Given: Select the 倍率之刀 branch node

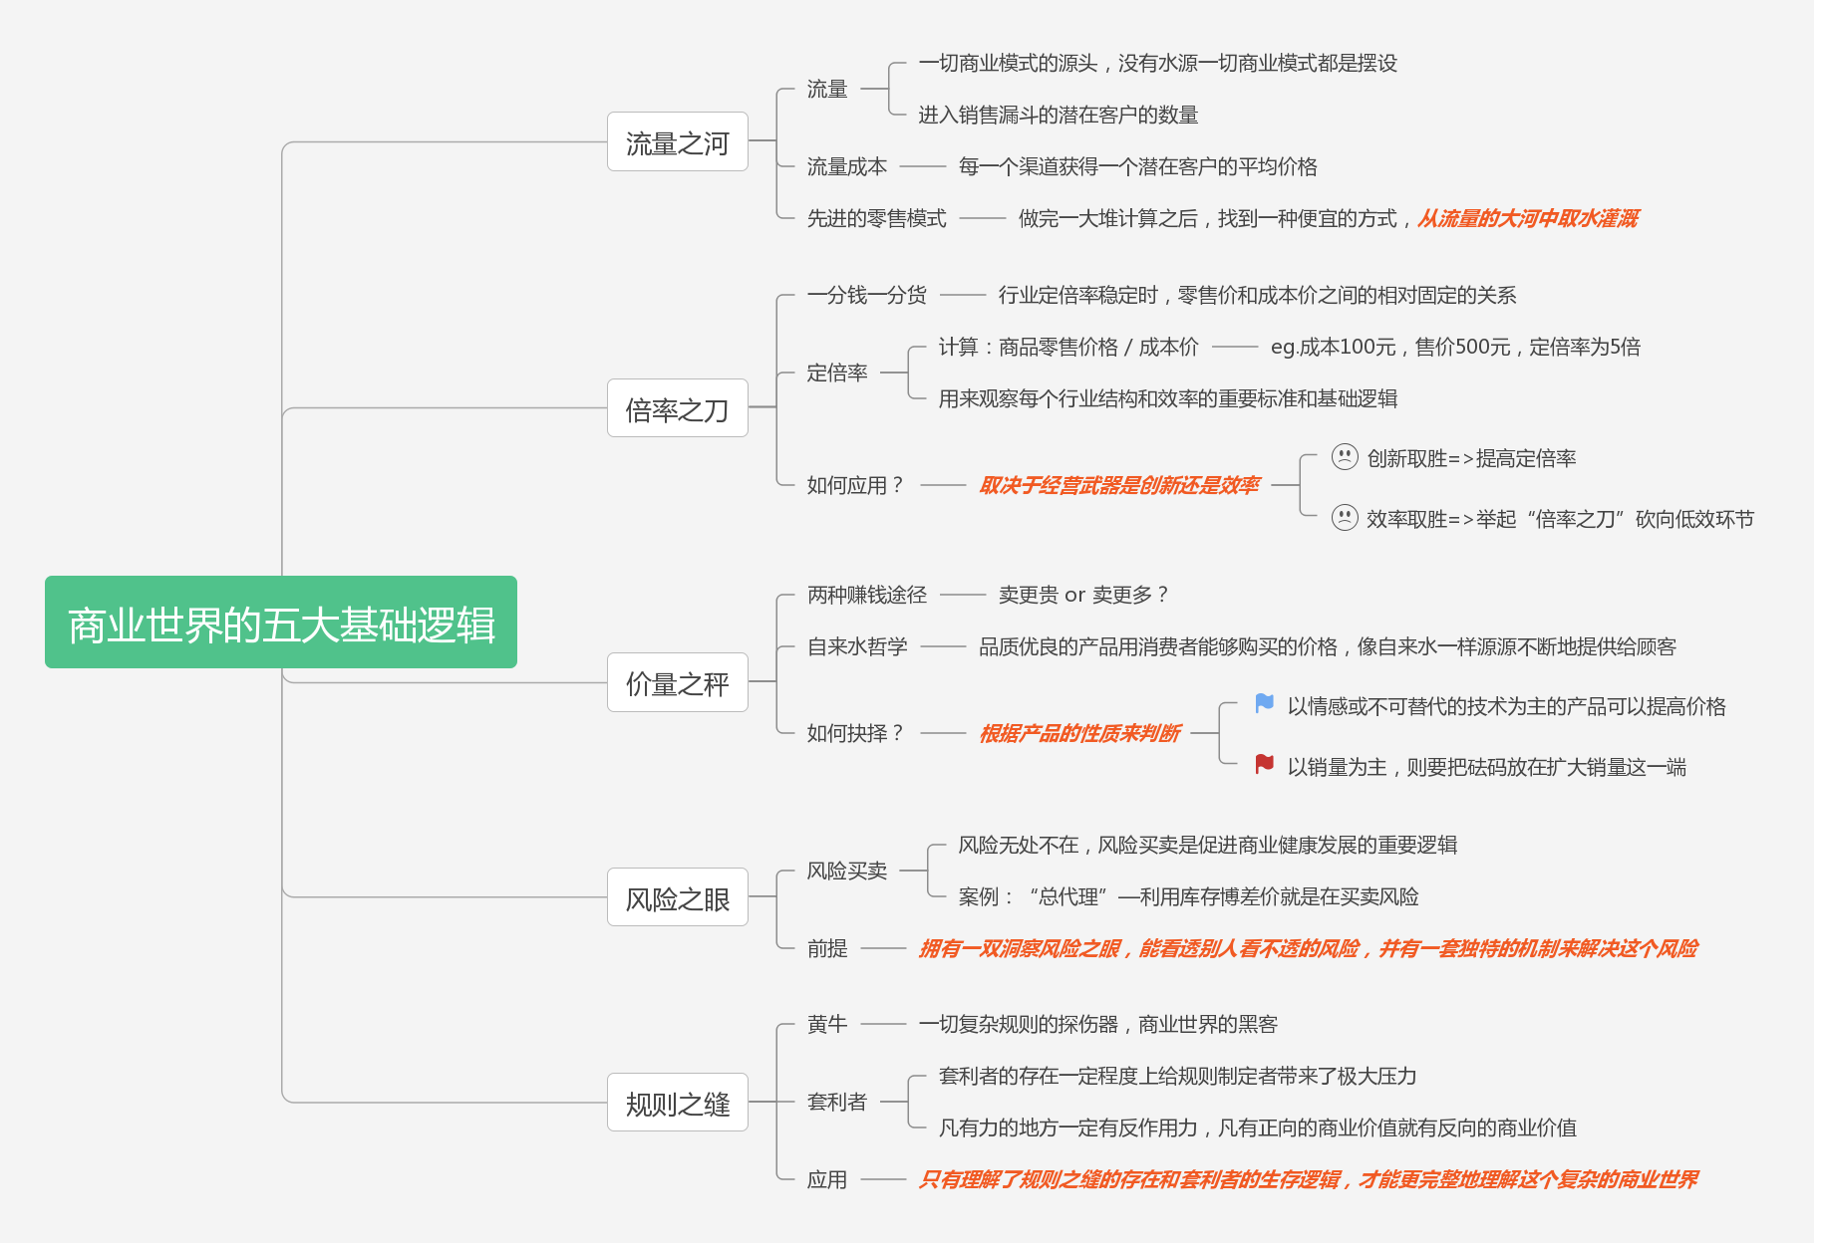Looking at the screenshot, I should click(x=678, y=408).
